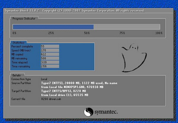This screenshot has width=178, height=123.
Task: Click the unfilled part of the progress bar
Action: click(127, 27)
